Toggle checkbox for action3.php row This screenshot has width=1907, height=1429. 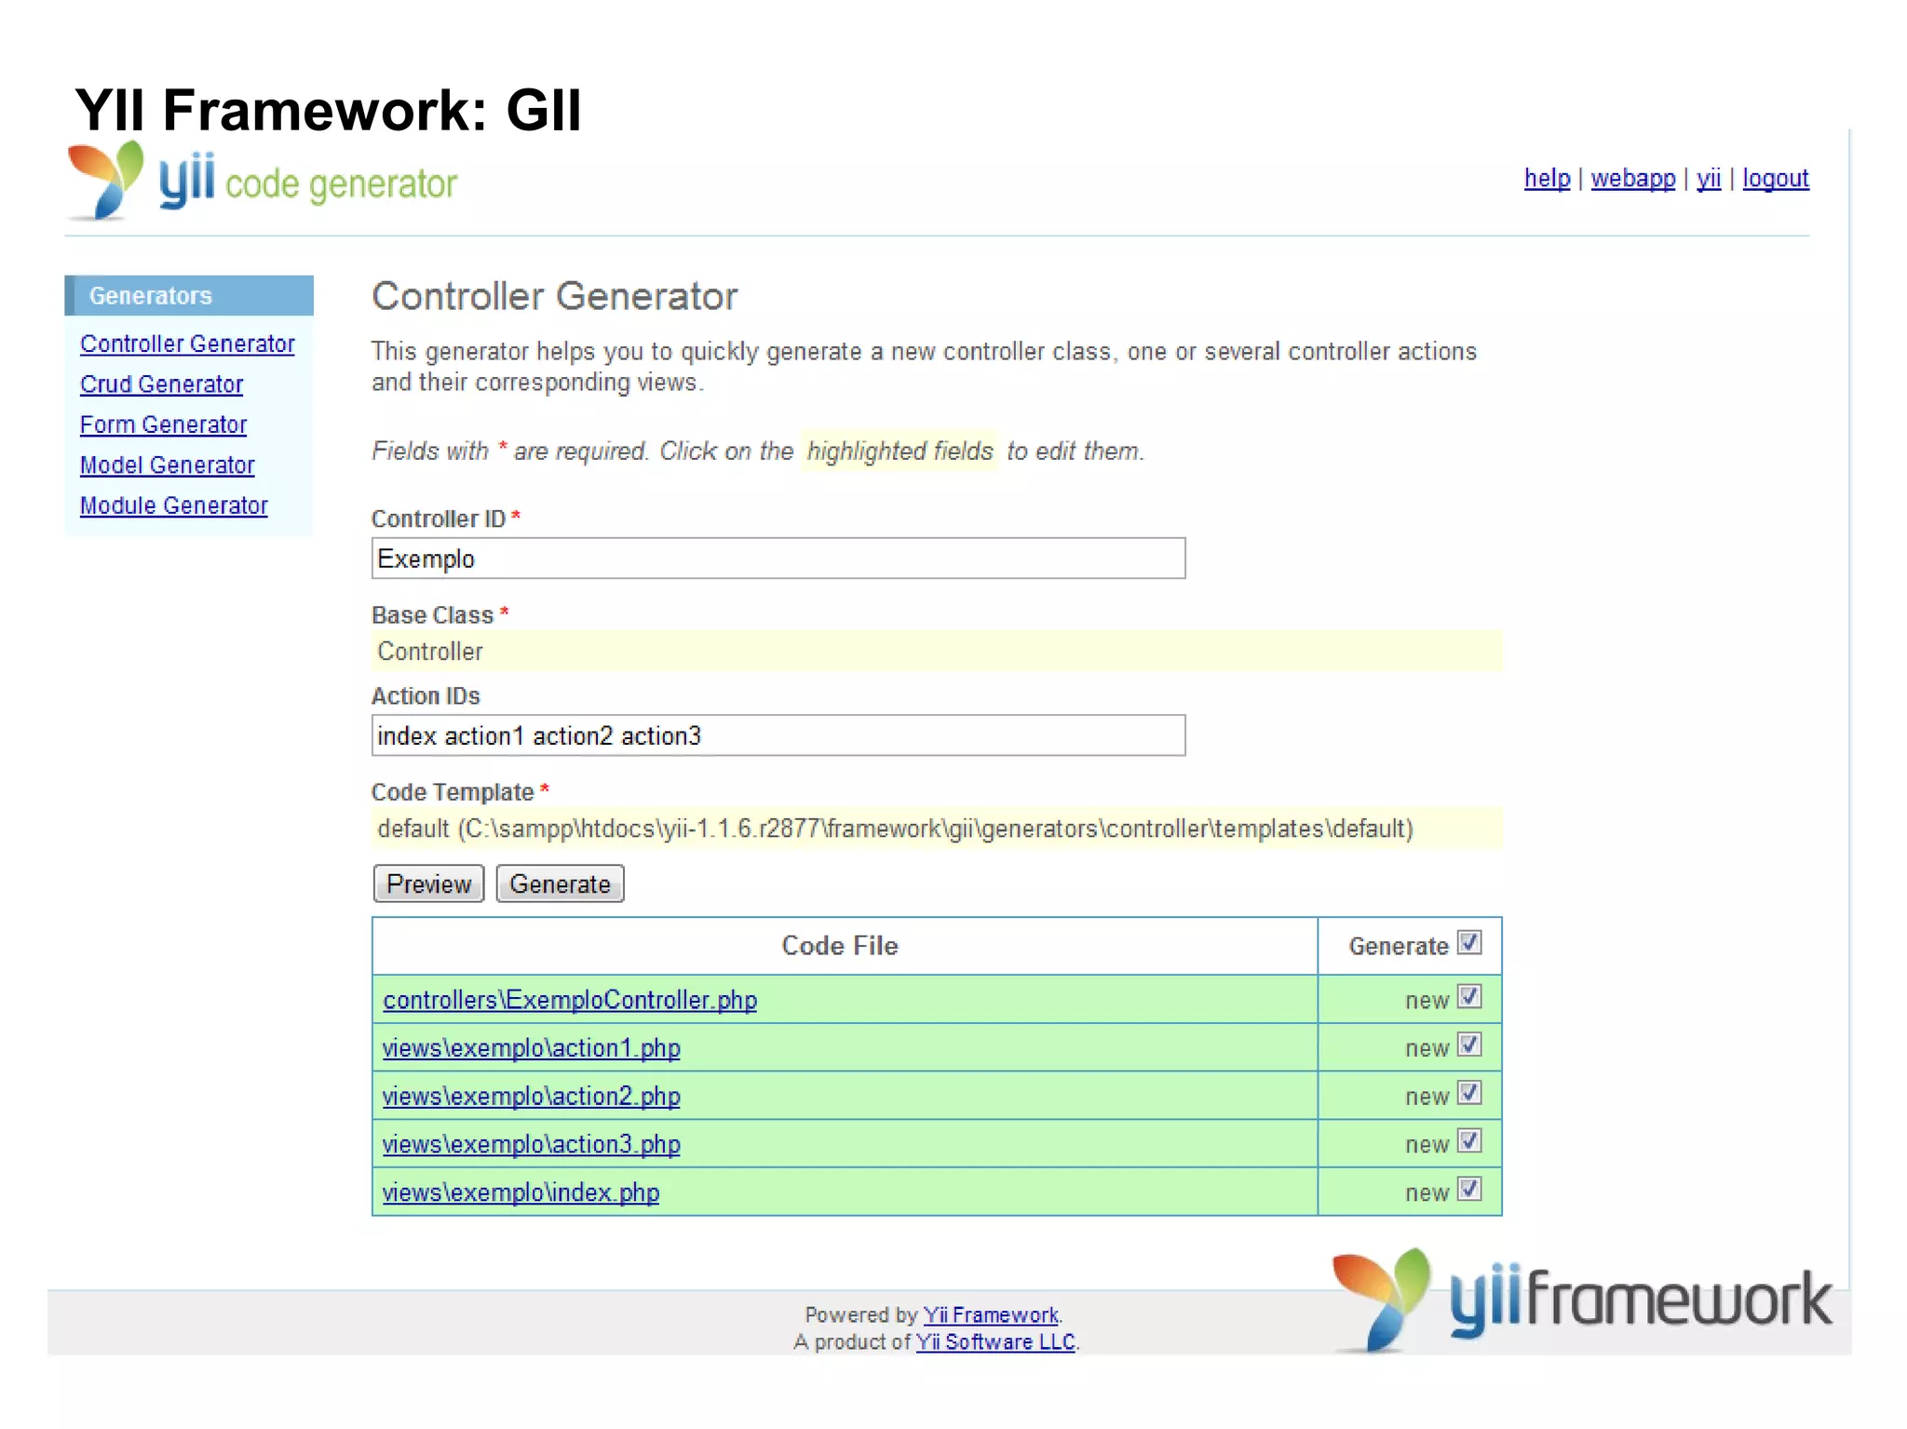point(1469,1141)
